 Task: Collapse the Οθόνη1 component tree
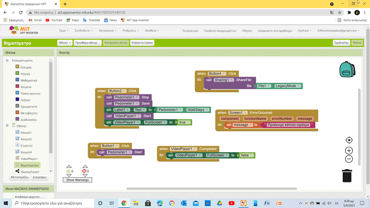7,126
